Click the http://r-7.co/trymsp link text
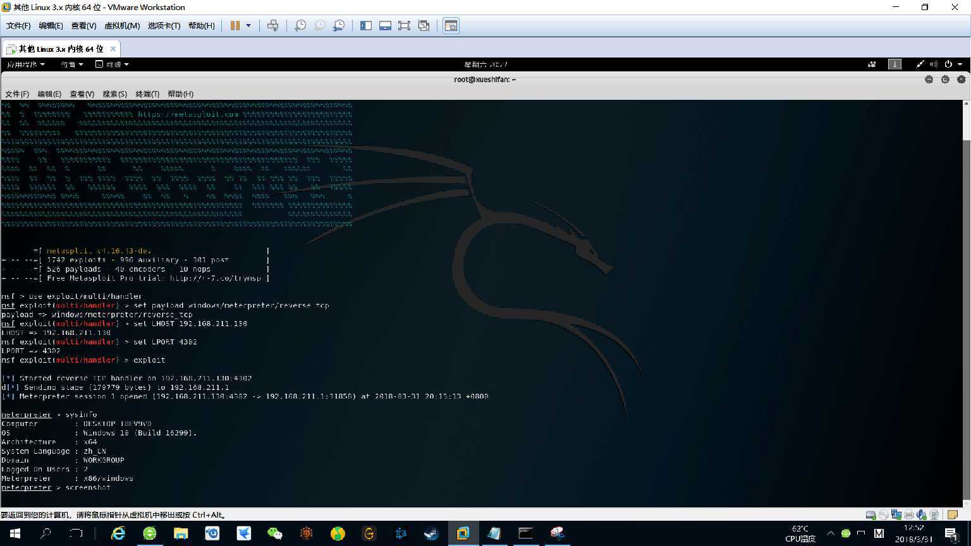 [x=215, y=278]
